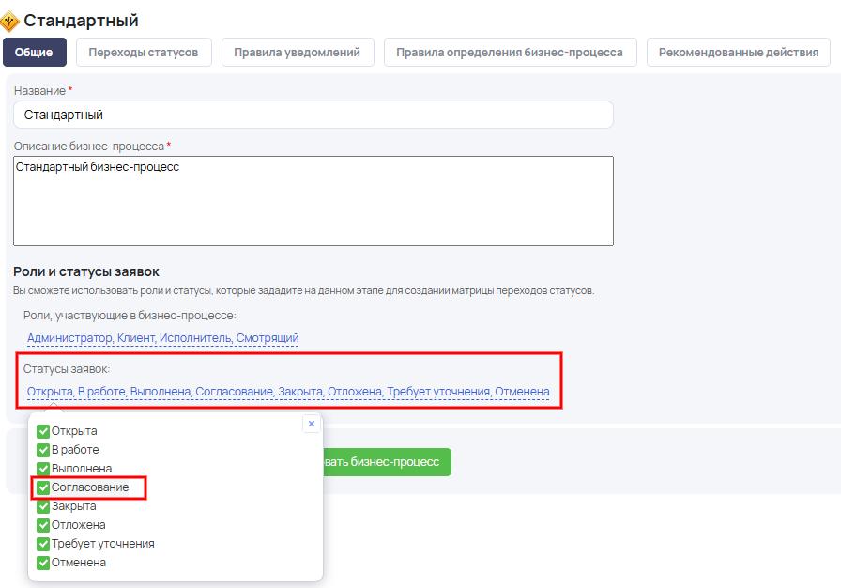The height and width of the screenshot is (588, 841).
Task: Close the status checklist popup
Action: pos(312,424)
